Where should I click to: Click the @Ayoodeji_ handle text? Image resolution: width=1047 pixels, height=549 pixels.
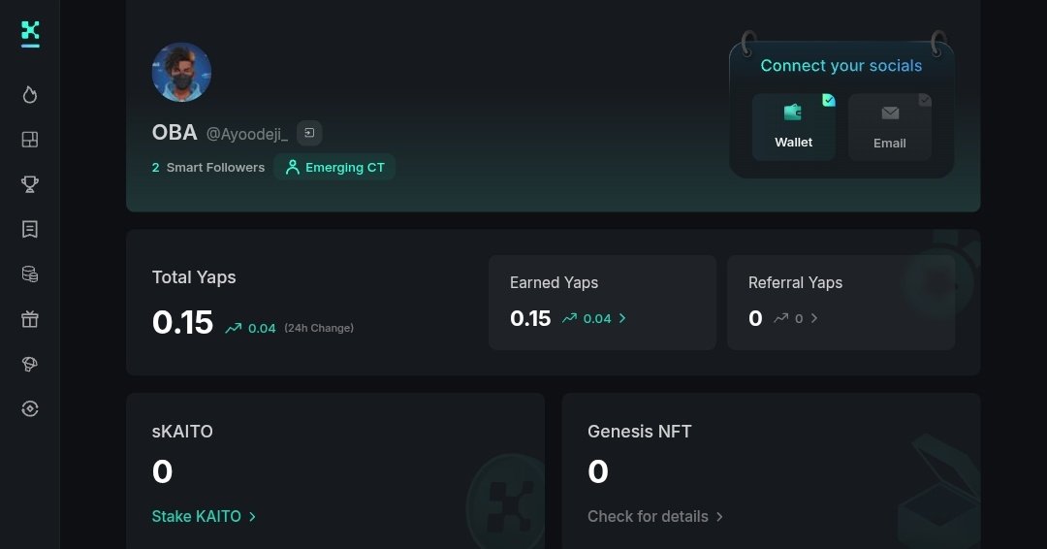pos(247,134)
